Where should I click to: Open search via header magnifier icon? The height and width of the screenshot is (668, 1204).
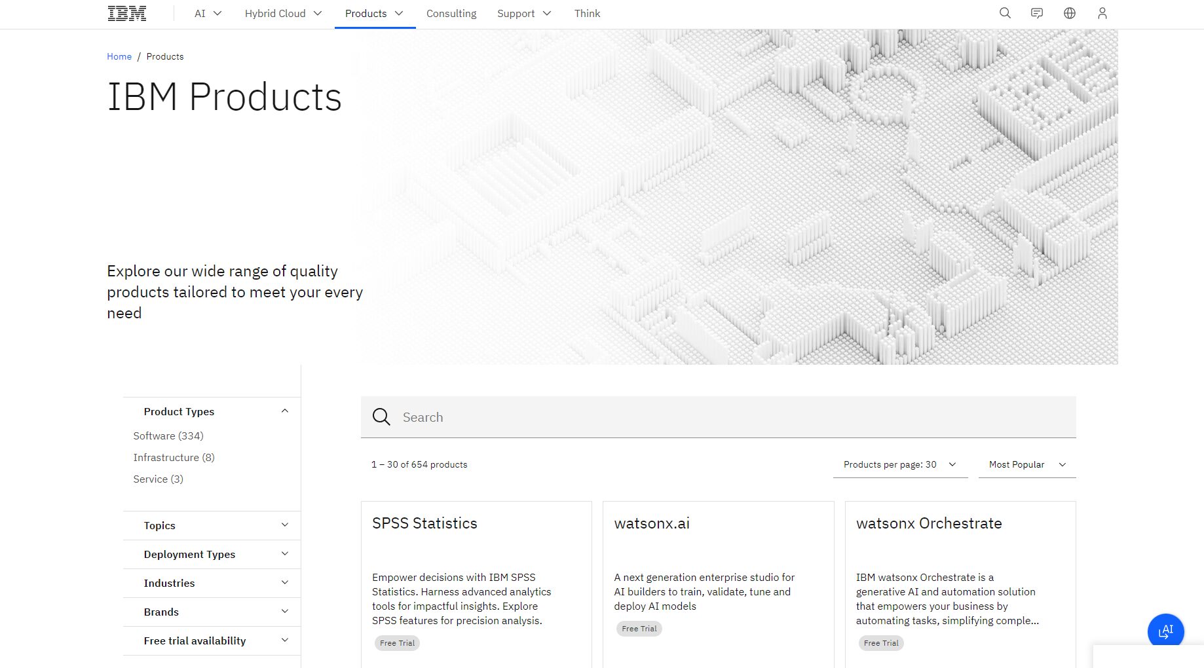point(1005,13)
